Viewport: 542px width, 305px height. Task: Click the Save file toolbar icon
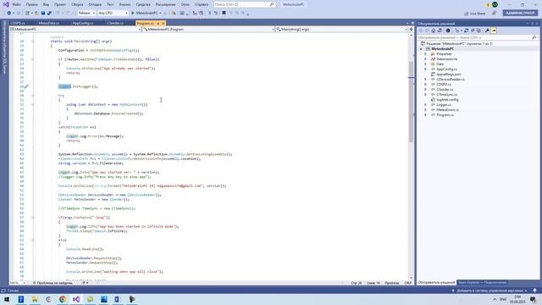(x=43, y=14)
